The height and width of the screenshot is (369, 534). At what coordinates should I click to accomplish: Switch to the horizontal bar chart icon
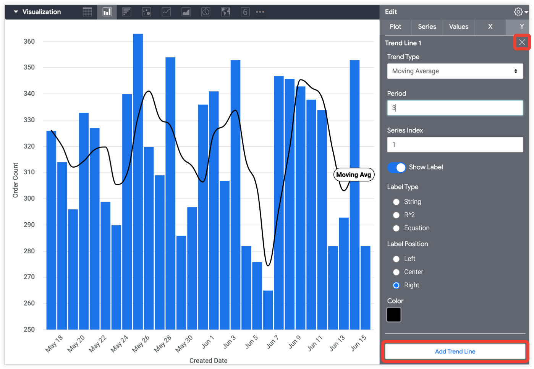coord(126,12)
